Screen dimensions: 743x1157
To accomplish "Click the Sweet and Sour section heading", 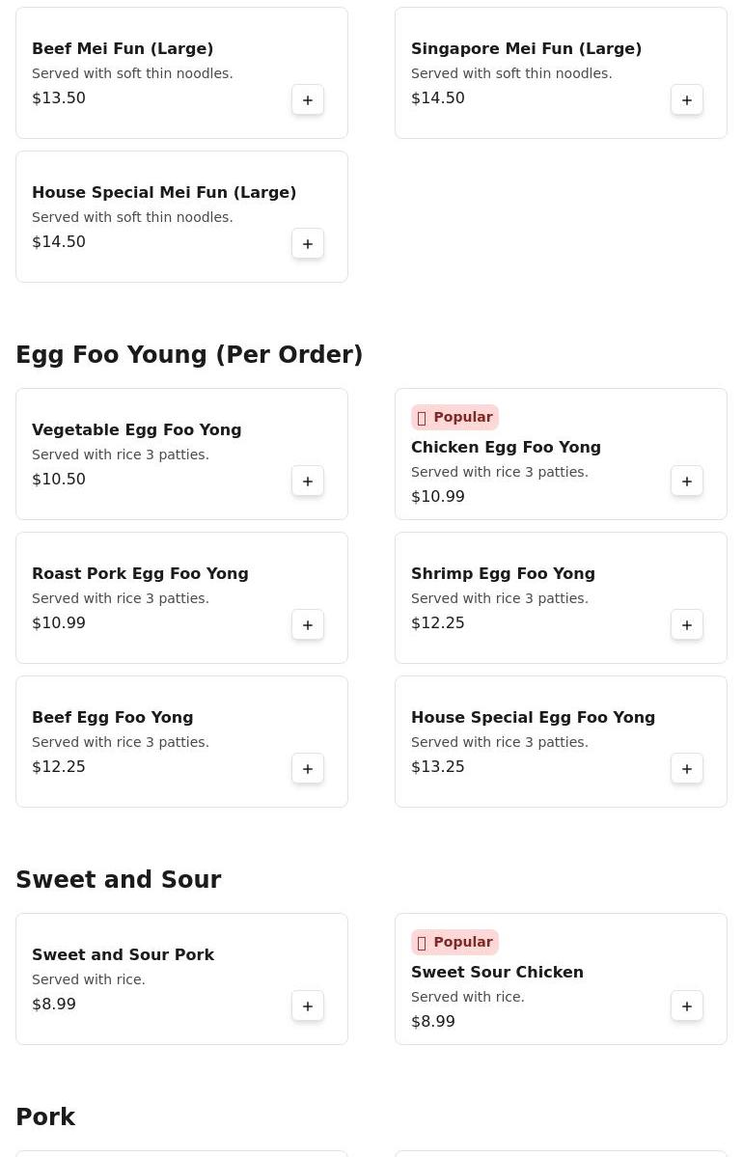I will (x=119, y=880).
